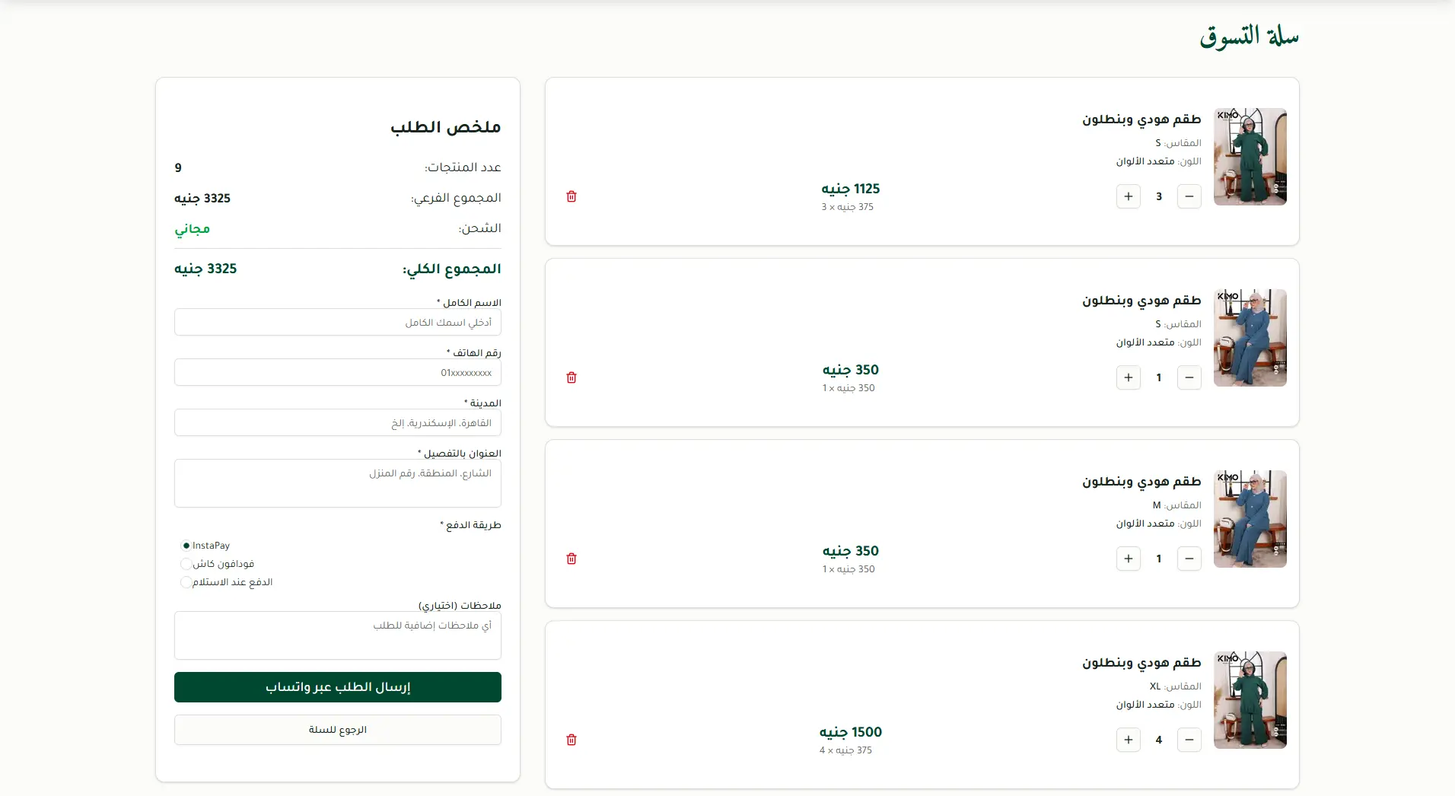Focus the رقم الهاتف input field
Viewport: 1455px width, 796px height.
click(338, 372)
